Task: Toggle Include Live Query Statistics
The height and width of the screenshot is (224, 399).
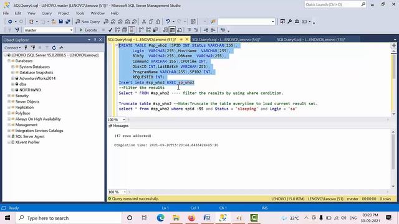Action: click(148, 30)
